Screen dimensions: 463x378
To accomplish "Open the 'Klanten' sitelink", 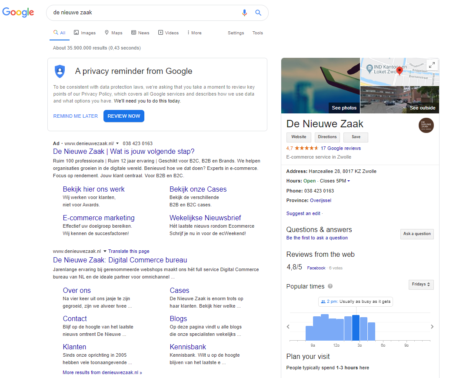I will click(x=74, y=347).
